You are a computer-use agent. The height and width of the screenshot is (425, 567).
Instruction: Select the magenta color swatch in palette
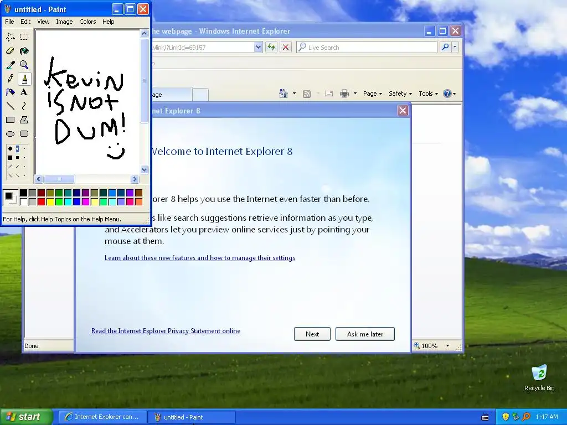coord(85,201)
